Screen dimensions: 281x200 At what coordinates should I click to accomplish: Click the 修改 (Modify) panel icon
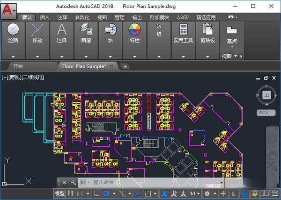(37, 30)
